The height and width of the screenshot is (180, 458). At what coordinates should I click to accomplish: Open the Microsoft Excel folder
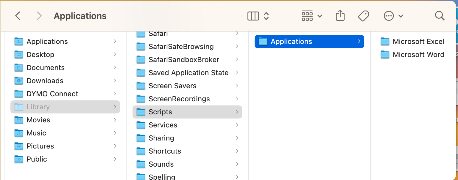pos(418,42)
